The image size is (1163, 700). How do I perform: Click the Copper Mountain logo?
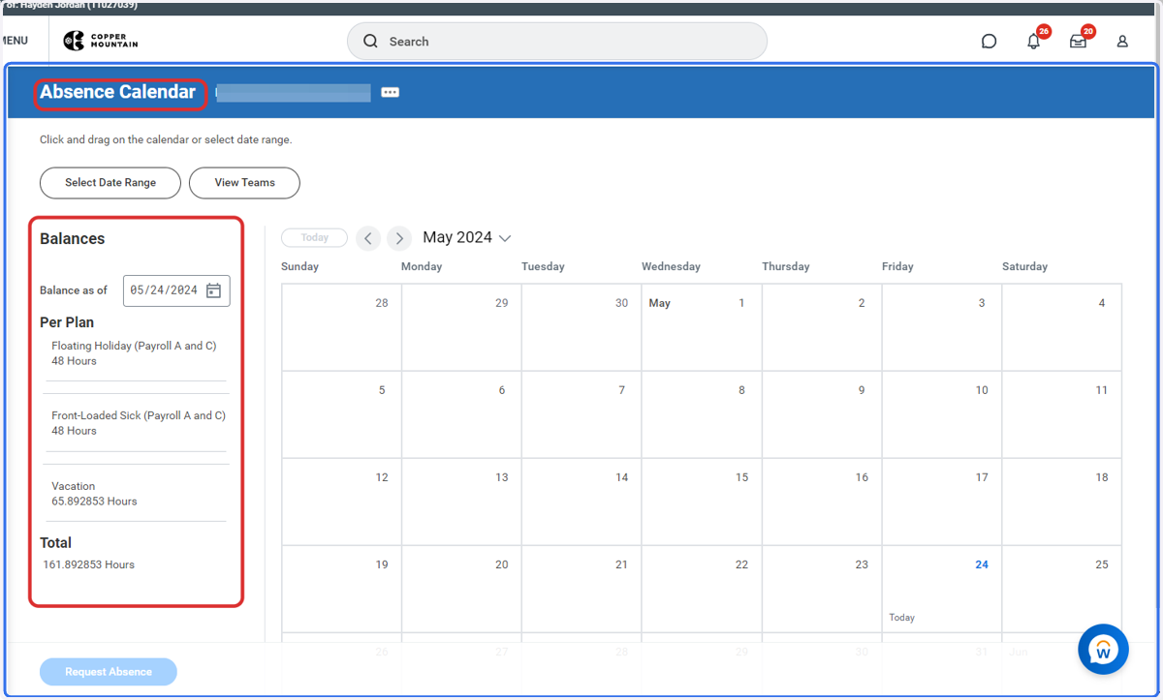(101, 41)
